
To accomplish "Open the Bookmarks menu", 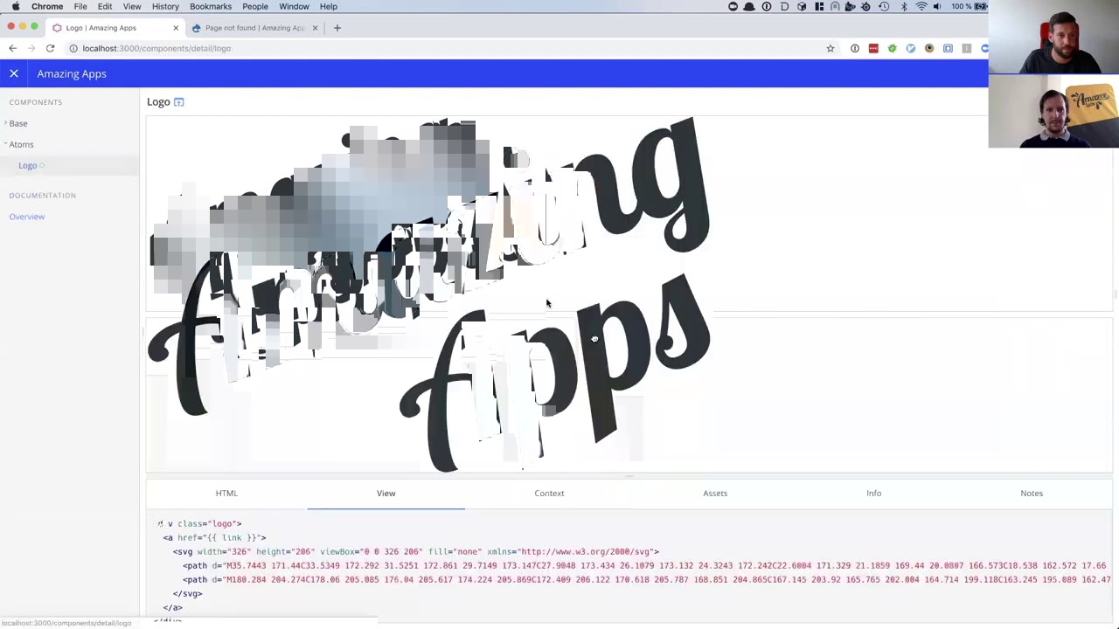I will 211,6.
